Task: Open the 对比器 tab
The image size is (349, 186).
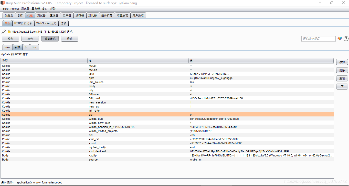Action: (x=92, y=16)
